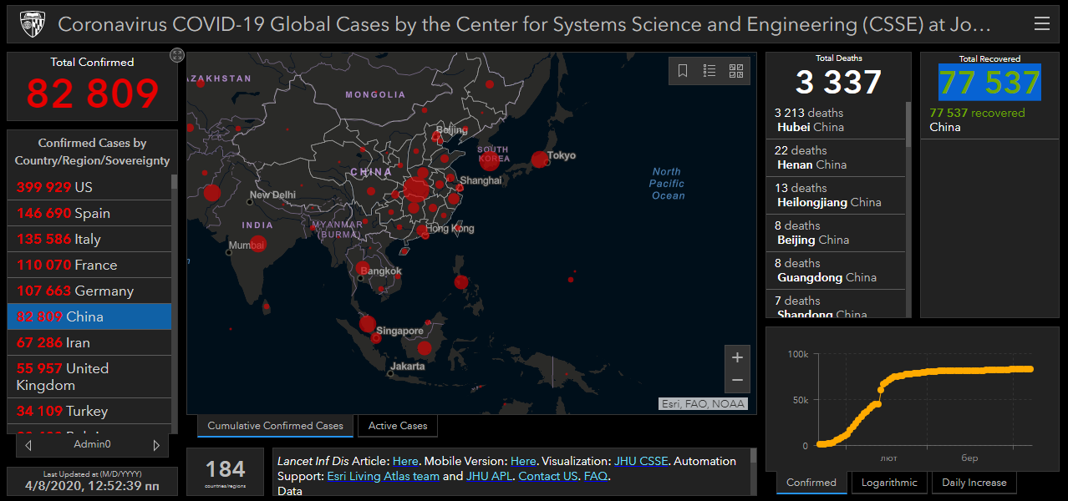
Task: Click the red case circle next to Tokyo
Action: (540, 159)
